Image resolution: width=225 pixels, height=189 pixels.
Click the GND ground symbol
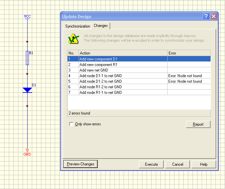pyautogui.click(x=27, y=152)
